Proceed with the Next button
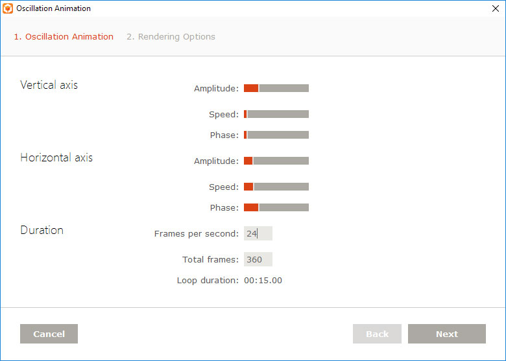 pyautogui.click(x=446, y=334)
